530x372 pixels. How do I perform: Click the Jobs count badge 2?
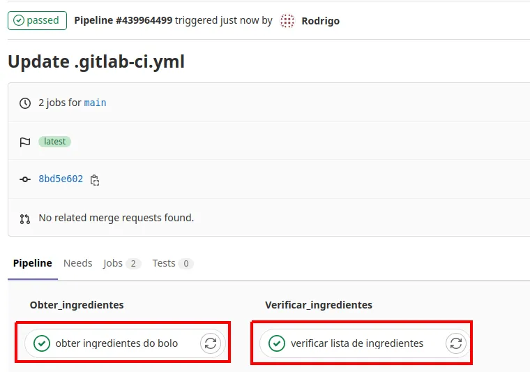[133, 263]
